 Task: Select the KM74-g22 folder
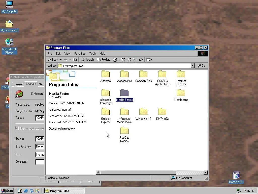point(162,114)
